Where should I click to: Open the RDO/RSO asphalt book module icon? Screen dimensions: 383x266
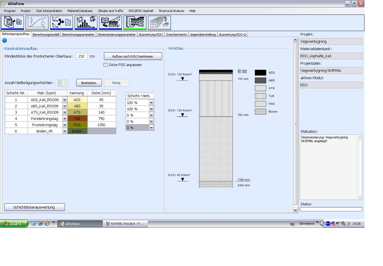[110, 22]
